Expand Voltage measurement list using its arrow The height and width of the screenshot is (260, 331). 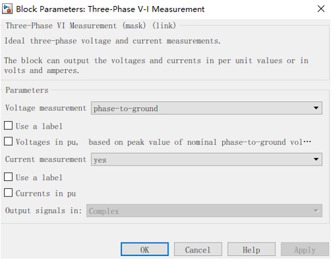pyautogui.click(x=316, y=108)
